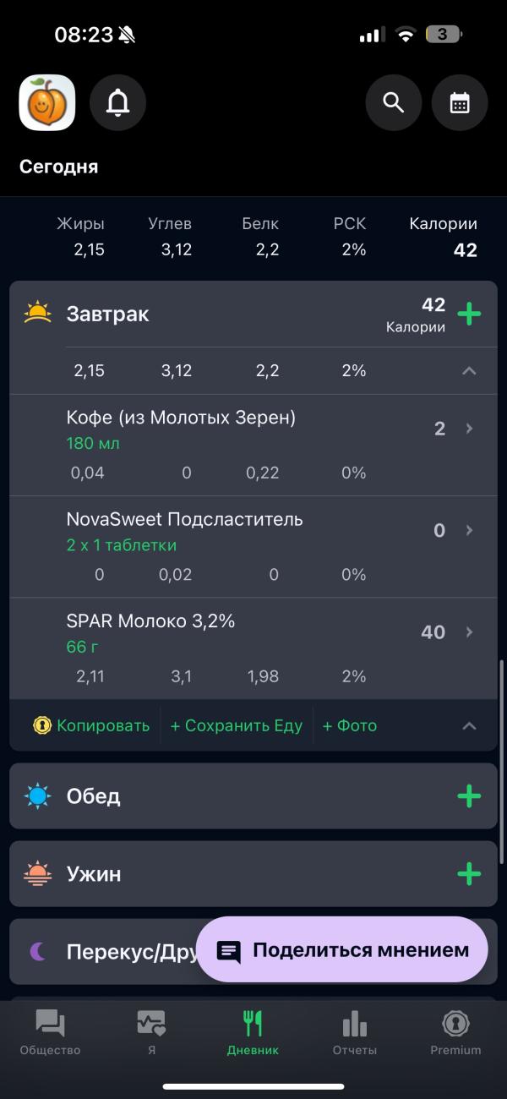Add food to Ужин with plus
The height and width of the screenshot is (1099, 507).
click(469, 874)
